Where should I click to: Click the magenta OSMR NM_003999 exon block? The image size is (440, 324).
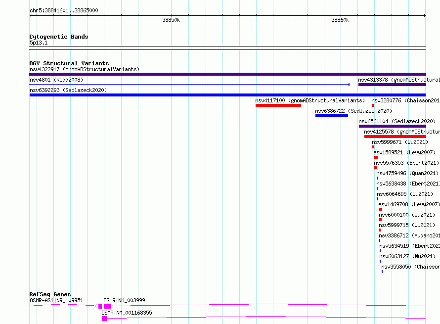107,306
